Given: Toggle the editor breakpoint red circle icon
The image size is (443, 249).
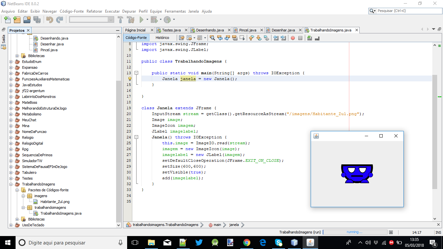Looking at the screenshot, I should [293, 38].
